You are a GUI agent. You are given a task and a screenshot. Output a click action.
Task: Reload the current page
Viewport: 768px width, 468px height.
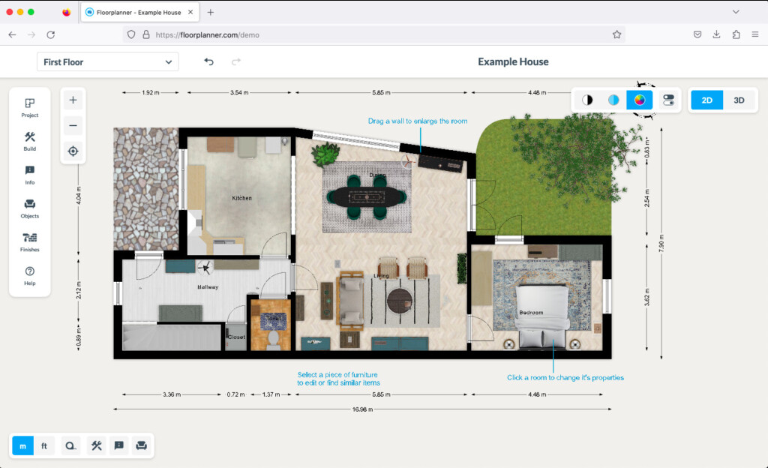tap(50, 34)
